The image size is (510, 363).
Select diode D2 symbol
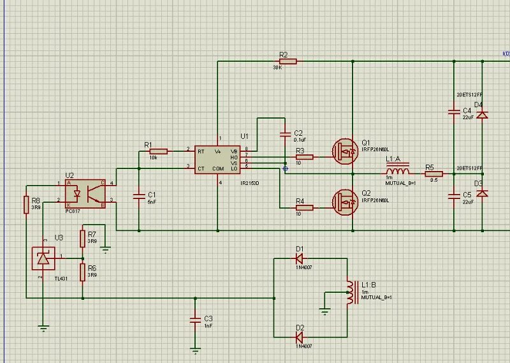[x=300, y=337]
